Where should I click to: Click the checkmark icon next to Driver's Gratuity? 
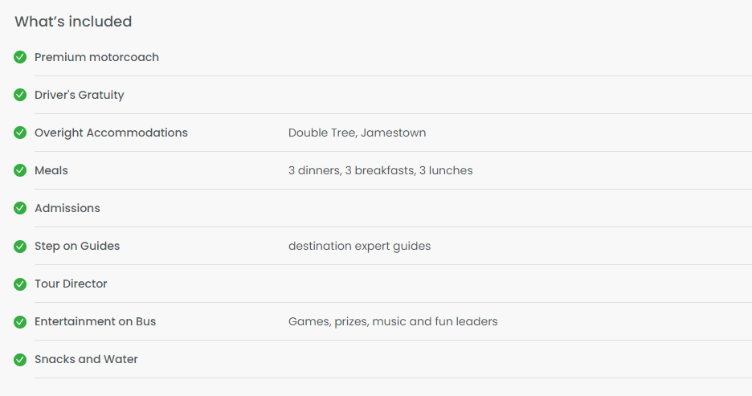pyautogui.click(x=20, y=95)
